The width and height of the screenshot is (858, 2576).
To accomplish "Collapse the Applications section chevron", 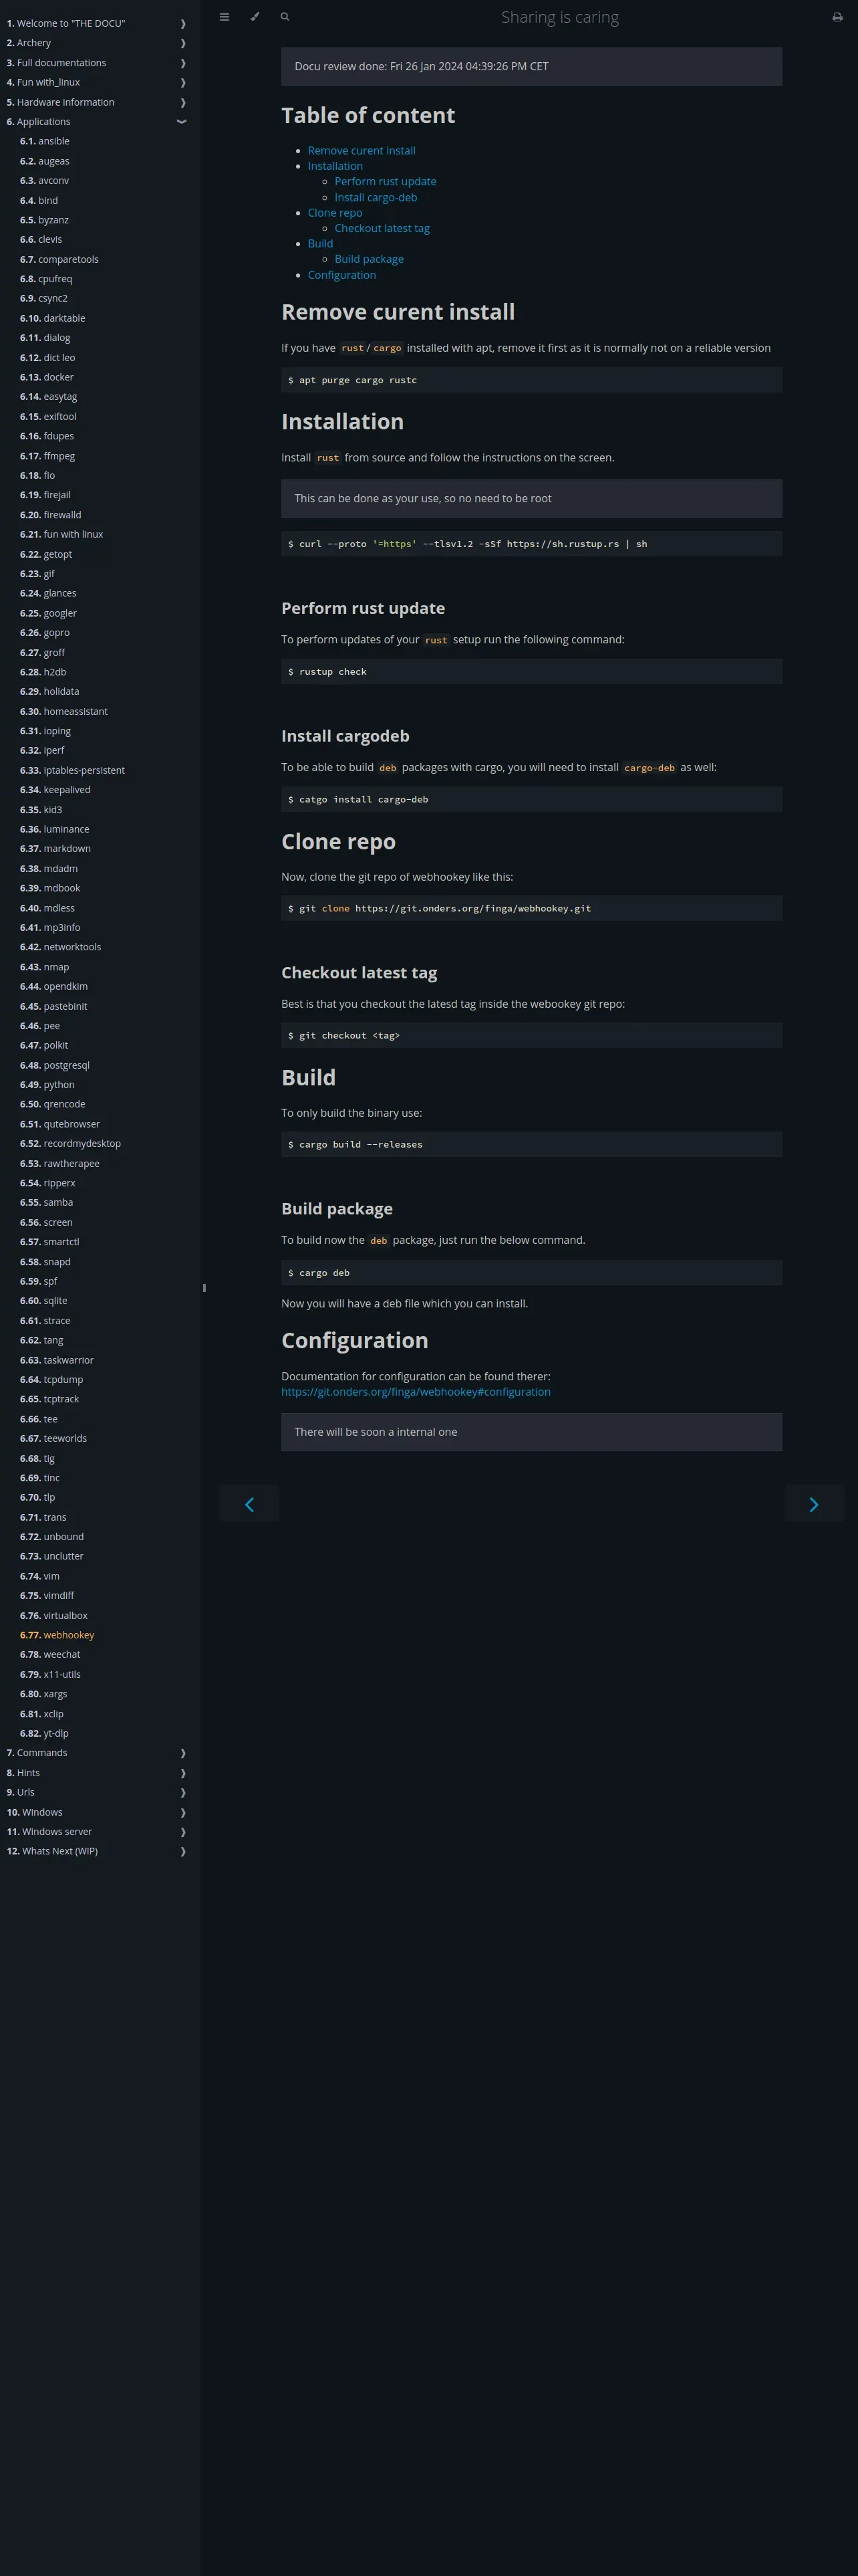I will pos(182,122).
